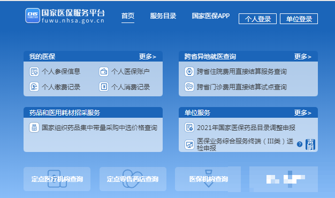
Task: Click the 医保业务综合服务终端 monitor icon
Action: (x=189, y=145)
